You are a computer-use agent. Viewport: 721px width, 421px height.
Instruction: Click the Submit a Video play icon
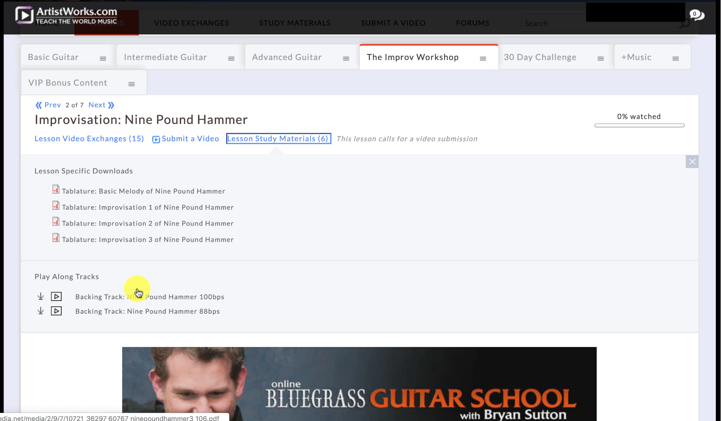(156, 140)
